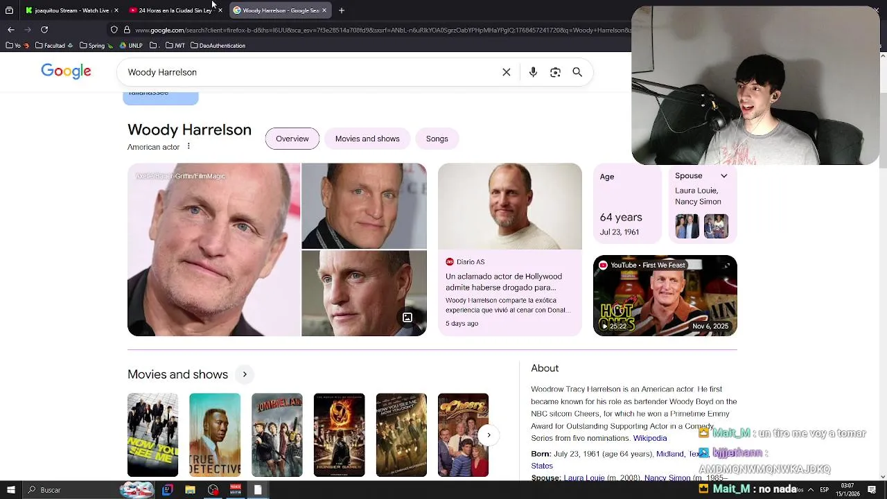The image size is (887, 499).
Task: Open Now You See Me poster
Action: pyautogui.click(x=152, y=435)
